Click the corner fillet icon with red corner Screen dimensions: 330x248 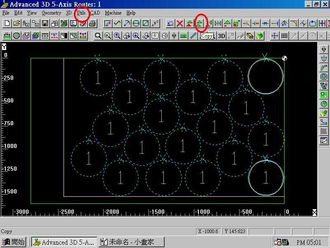[x=294, y=23]
